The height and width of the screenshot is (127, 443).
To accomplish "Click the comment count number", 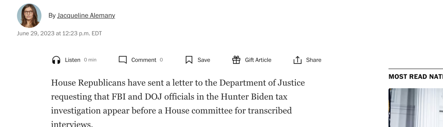I will pyautogui.click(x=161, y=60).
